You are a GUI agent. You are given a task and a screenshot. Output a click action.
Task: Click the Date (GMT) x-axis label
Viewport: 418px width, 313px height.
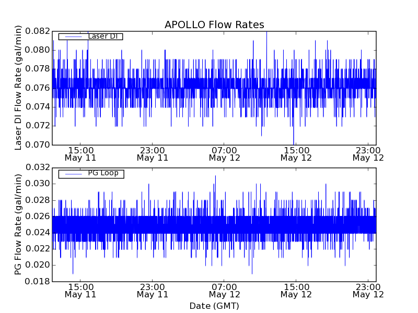[x=214, y=306]
